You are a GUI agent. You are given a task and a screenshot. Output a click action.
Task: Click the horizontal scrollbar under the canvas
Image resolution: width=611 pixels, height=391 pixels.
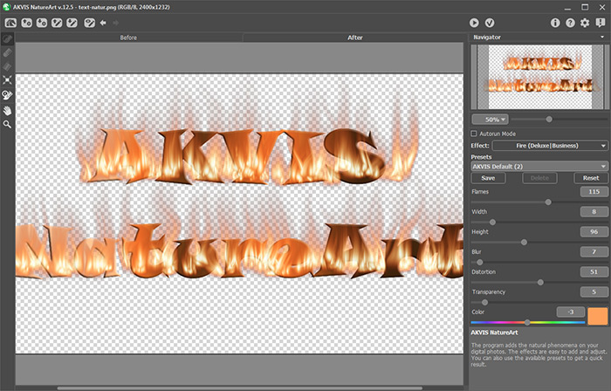point(240,388)
